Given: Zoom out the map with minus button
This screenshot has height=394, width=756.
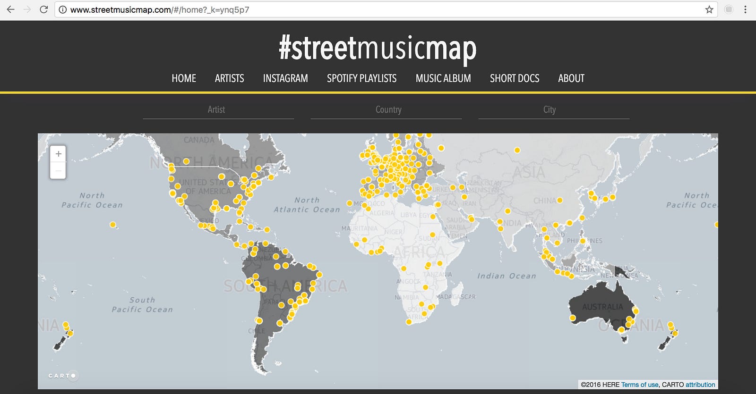Looking at the screenshot, I should [x=58, y=170].
